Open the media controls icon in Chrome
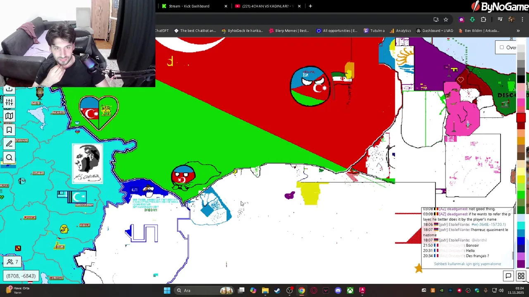 (500, 19)
